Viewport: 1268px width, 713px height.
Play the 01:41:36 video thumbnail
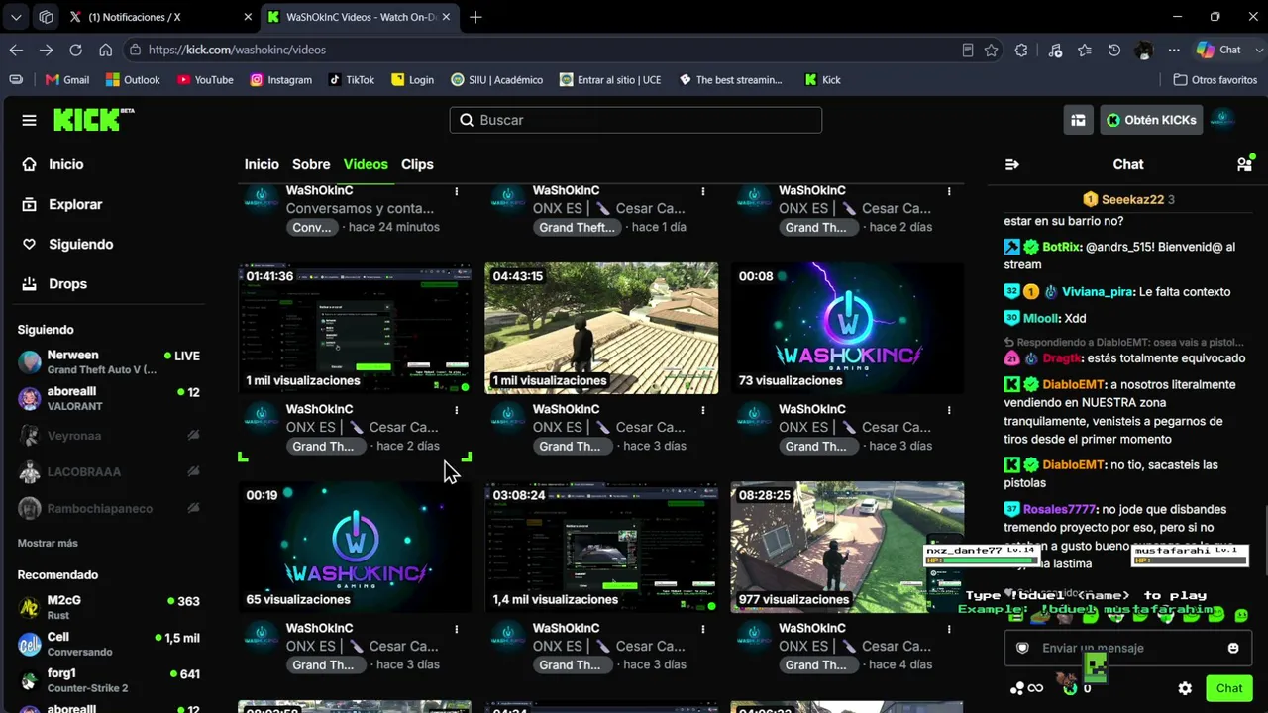(x=355, y=329)
